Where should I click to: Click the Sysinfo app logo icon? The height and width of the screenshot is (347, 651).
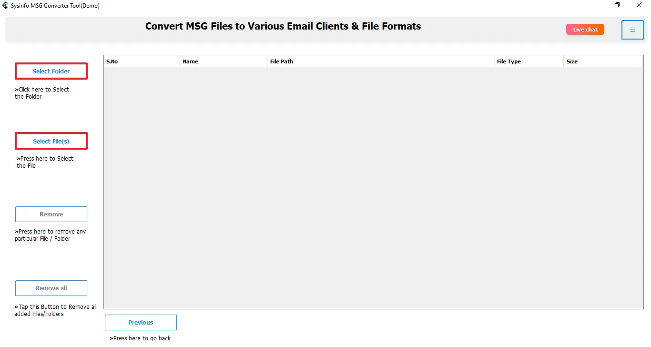5,5
